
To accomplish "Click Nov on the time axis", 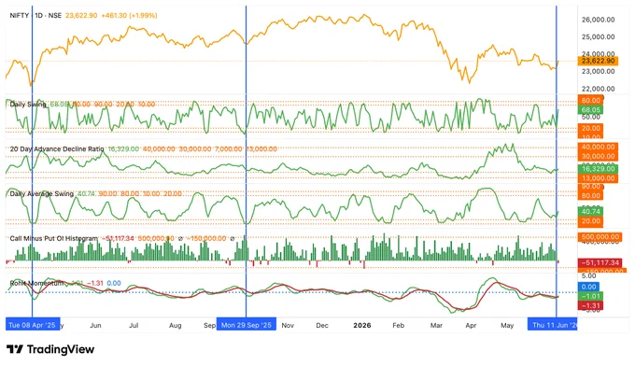I will pos(288,326).
